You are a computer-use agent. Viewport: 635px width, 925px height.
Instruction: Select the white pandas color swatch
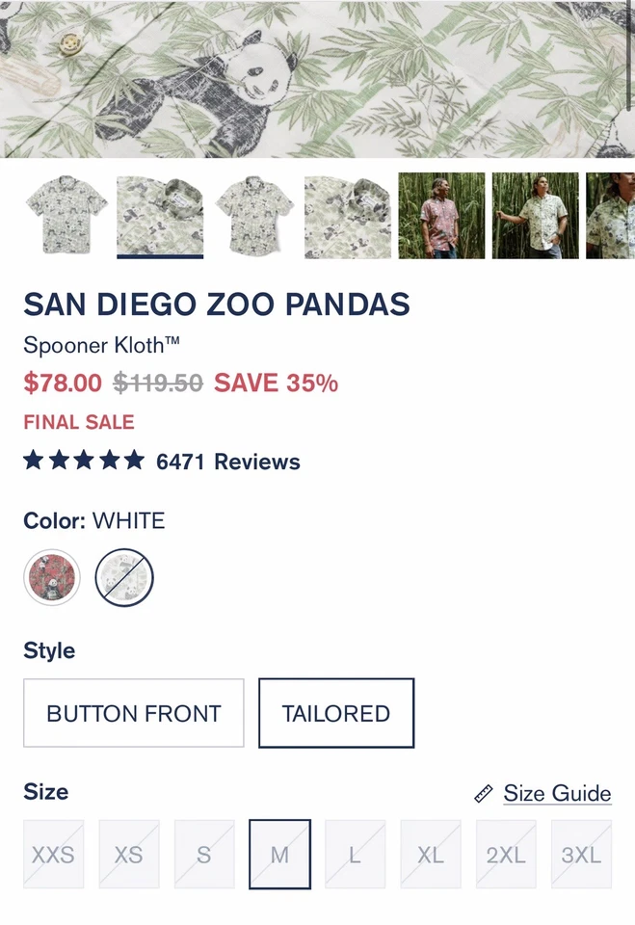click(122, 577)
